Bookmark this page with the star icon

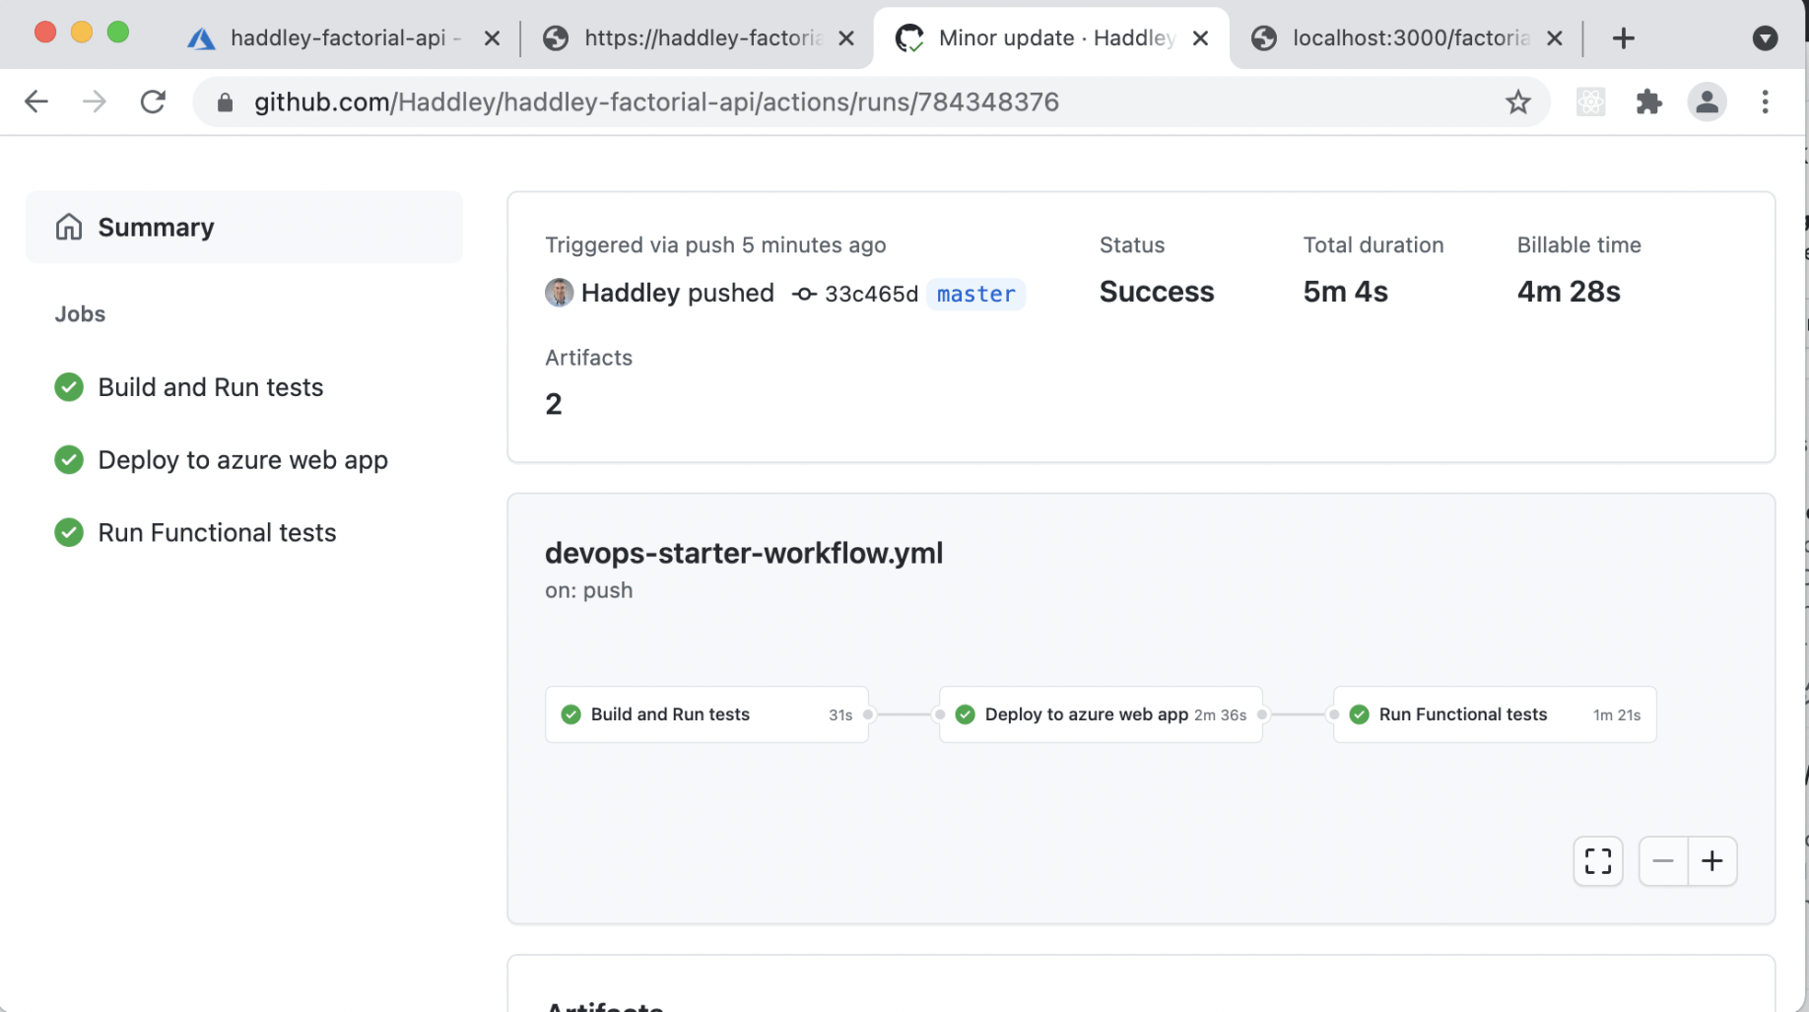point(1517,101)
